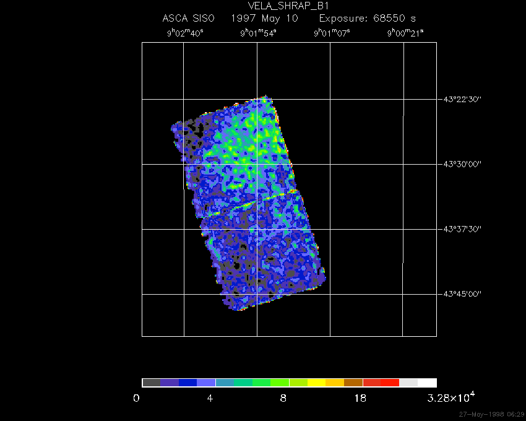
Task: Click the observation date 1997 May 10
Action: coord(265,18)
